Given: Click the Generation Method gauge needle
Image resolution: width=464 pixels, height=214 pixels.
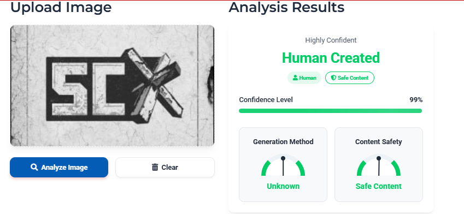Looking at the screenshot, I should click(283, 166).
